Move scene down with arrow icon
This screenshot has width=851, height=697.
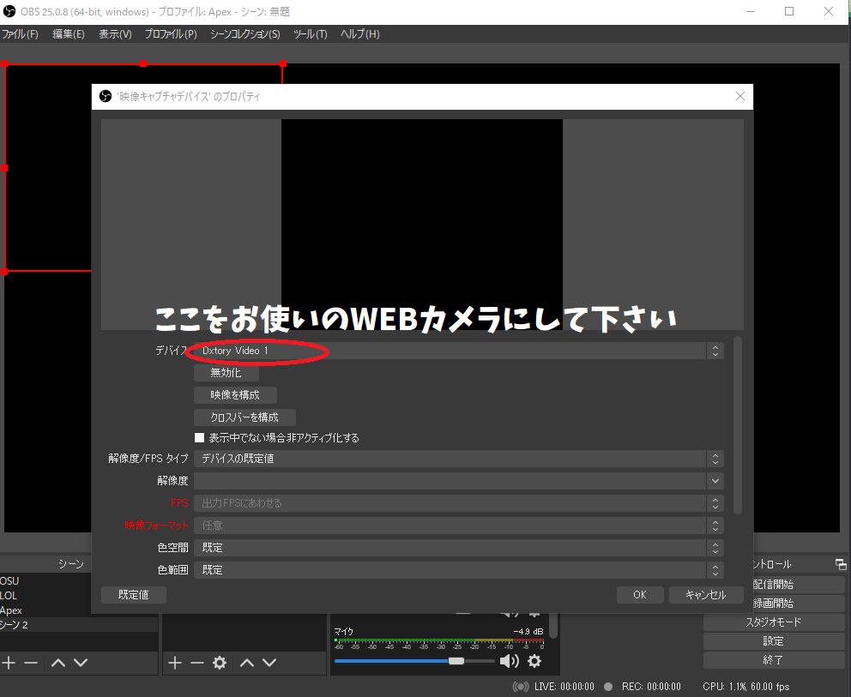pyautogui.click(x=81, y=663)
